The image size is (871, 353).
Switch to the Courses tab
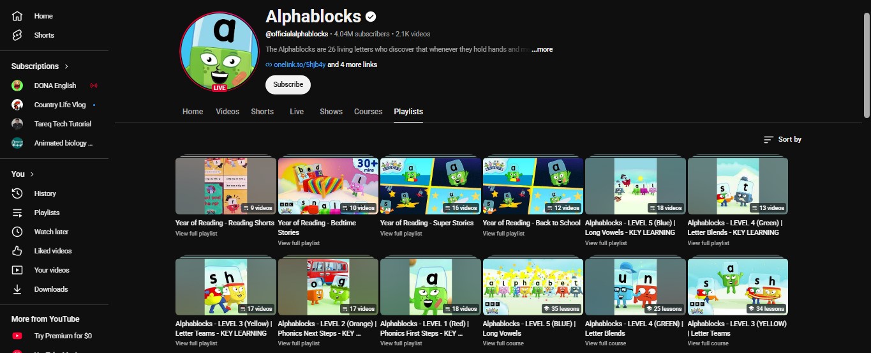[368, 112]
